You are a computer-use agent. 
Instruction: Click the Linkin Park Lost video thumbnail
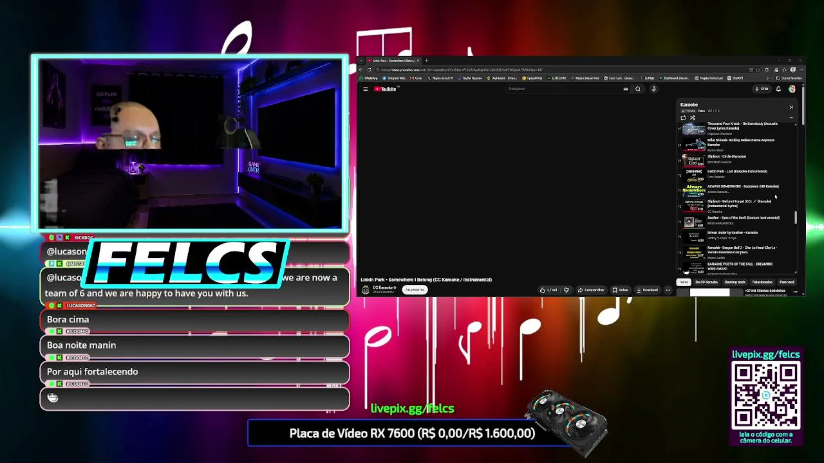pyautogui.click(x=694, y=174)
